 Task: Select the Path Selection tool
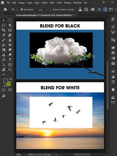click(x=4, y=65)
